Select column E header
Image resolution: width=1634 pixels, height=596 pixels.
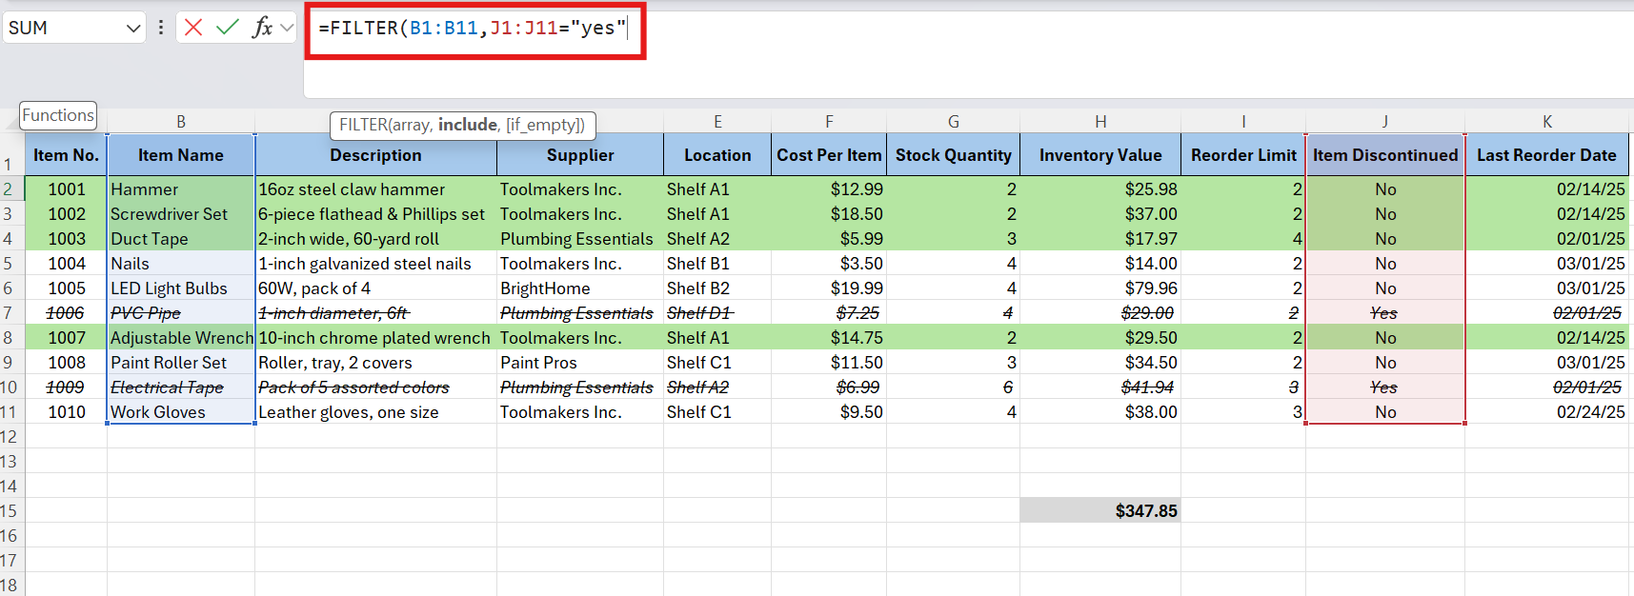pyautogui.click(x=717, y=122)
